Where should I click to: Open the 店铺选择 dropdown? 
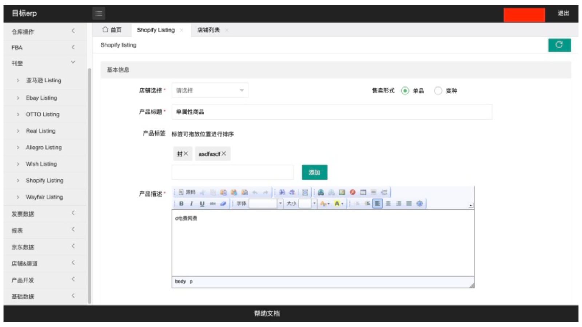coord(210,90)
